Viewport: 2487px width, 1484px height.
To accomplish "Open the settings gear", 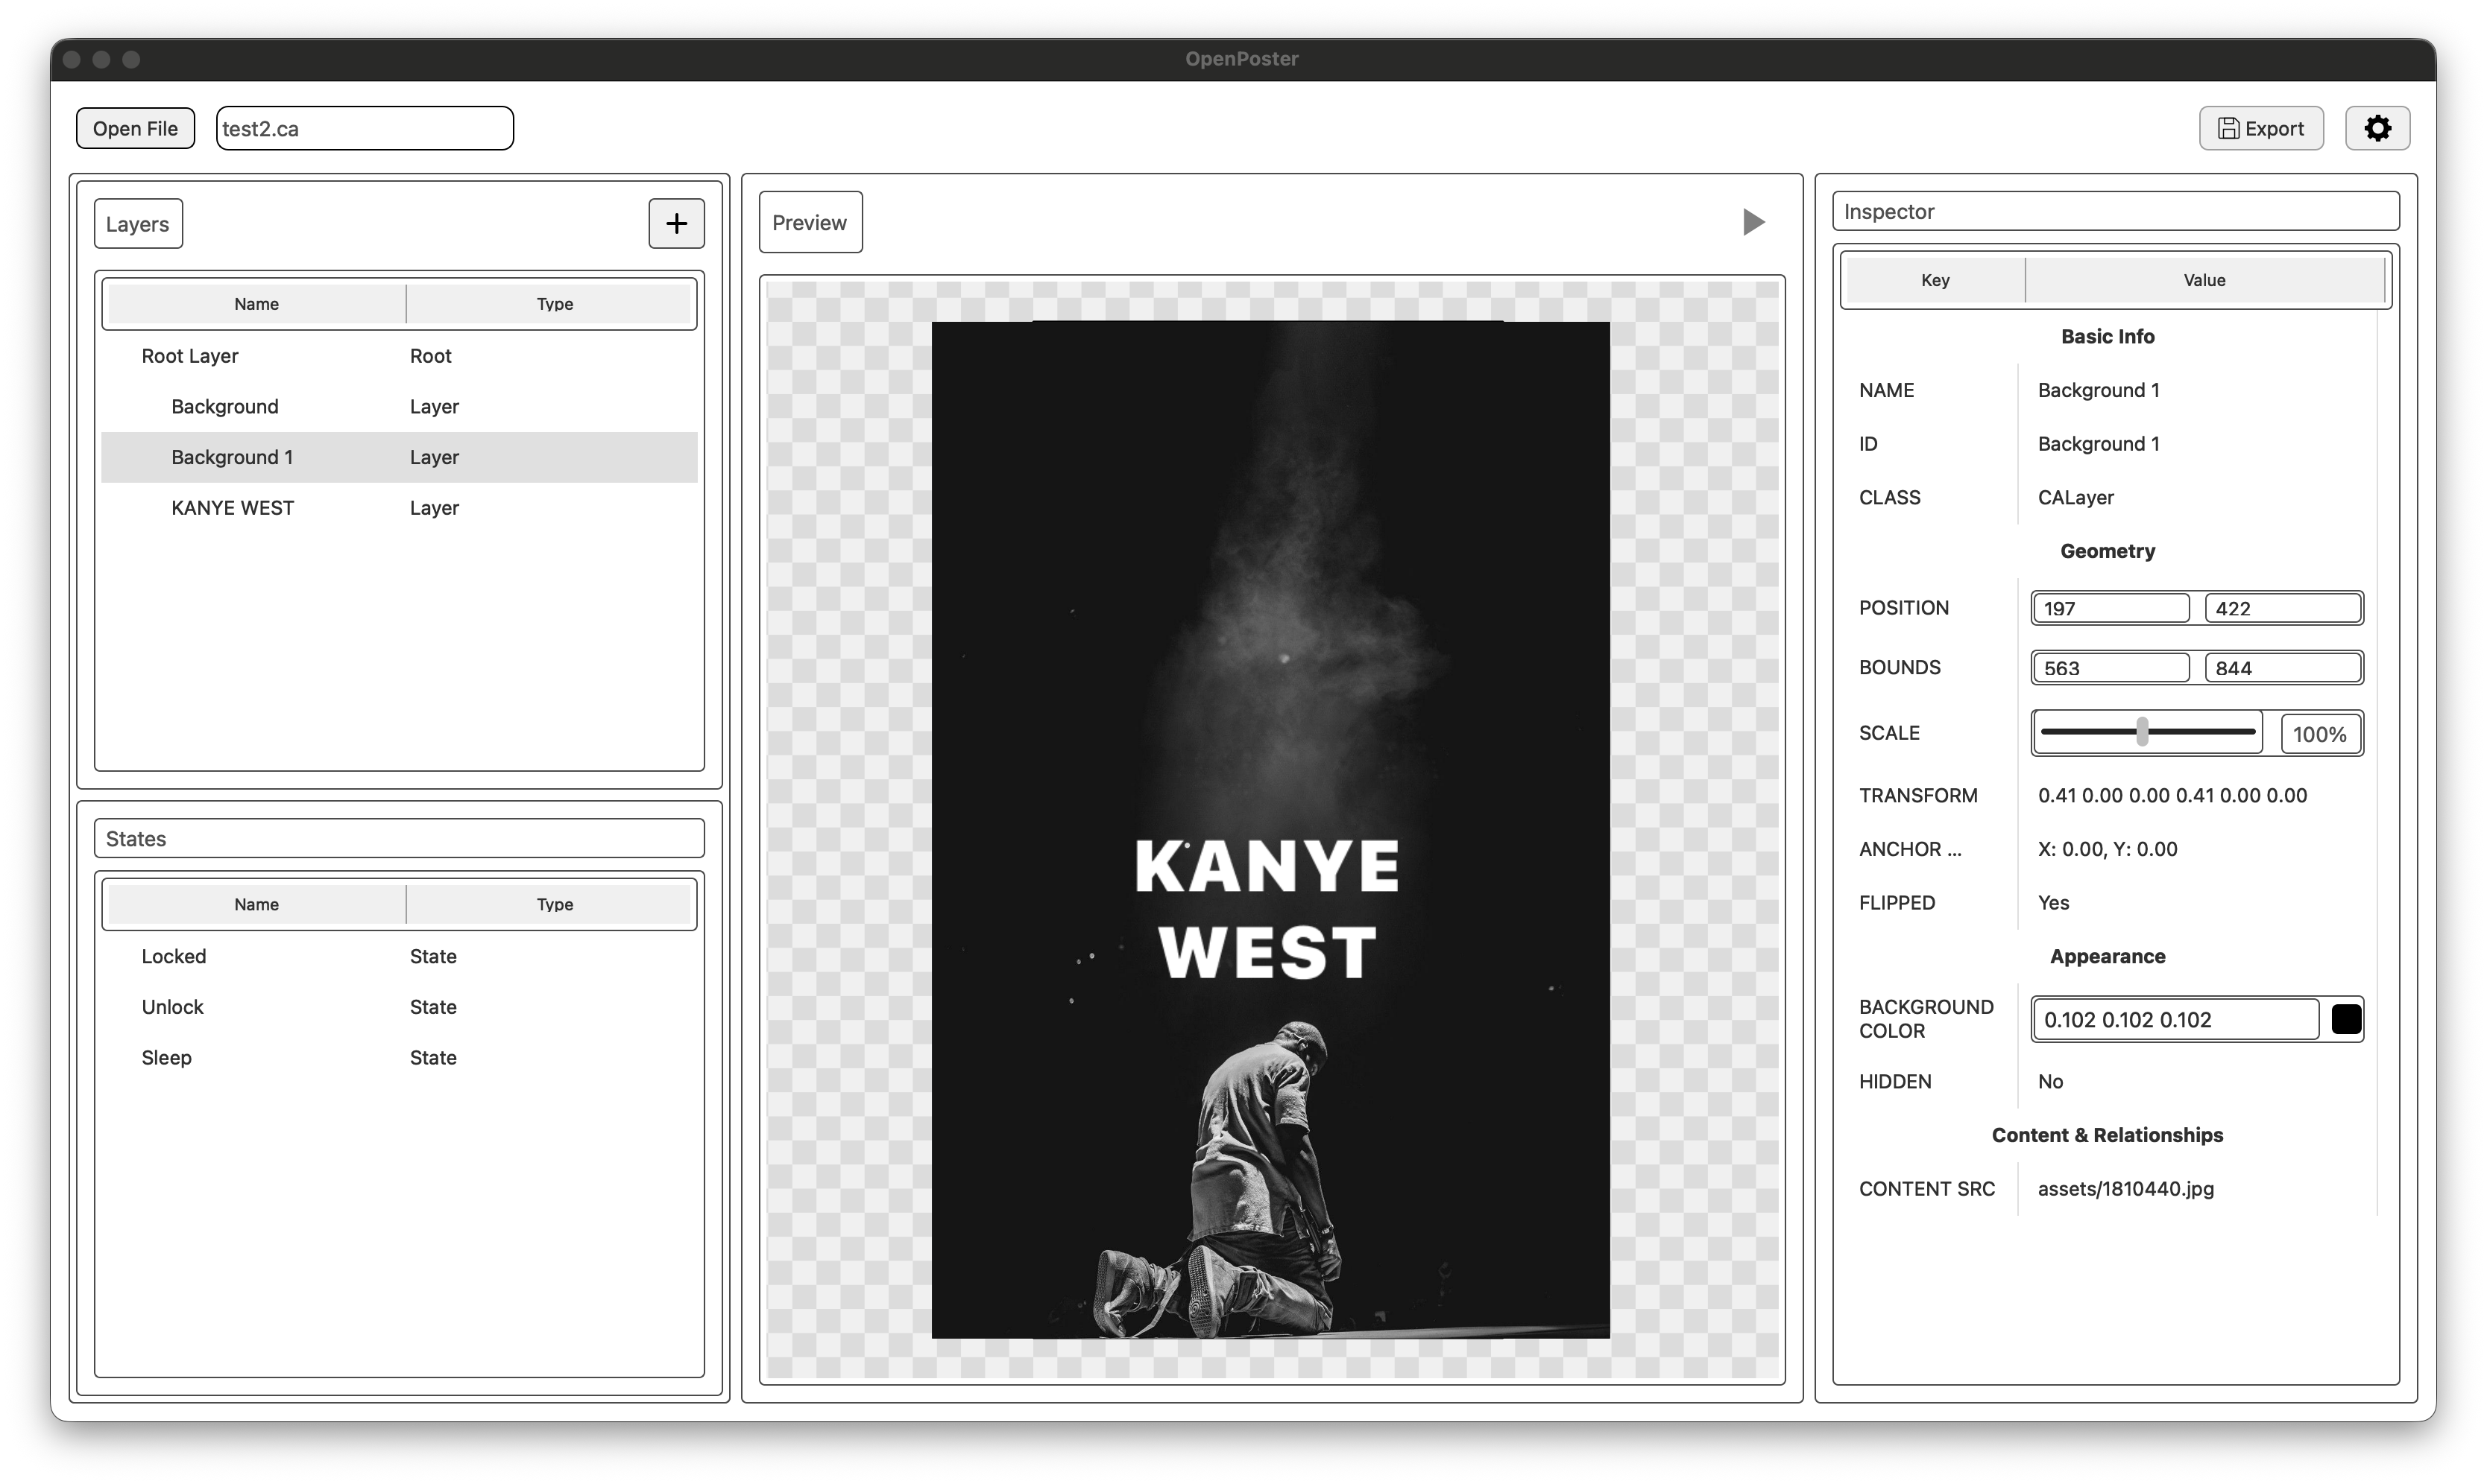I will [x=2379, y=128].
